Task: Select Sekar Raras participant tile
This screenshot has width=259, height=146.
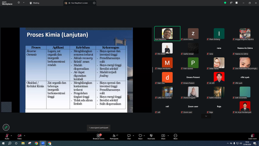Action: 219,62
